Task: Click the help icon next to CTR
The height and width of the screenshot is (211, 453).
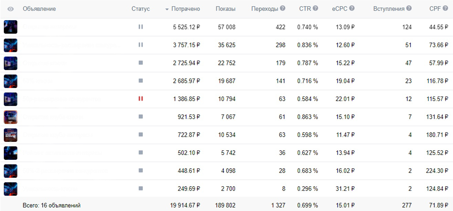Action: click(315, 9)
